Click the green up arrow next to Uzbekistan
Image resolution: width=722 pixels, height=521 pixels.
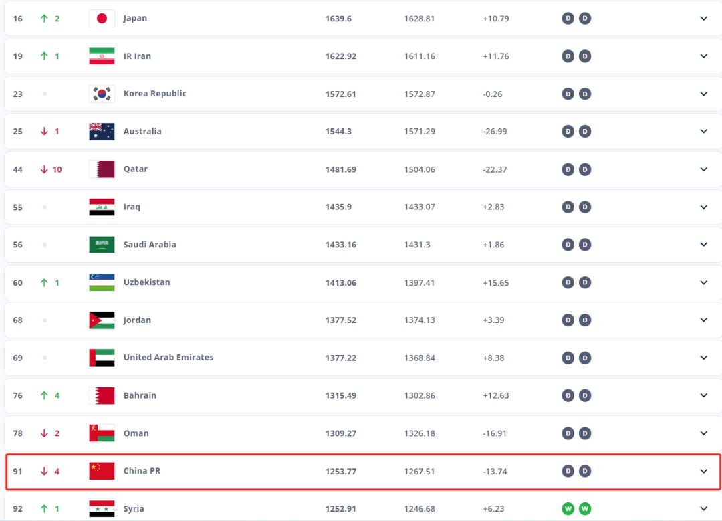pos(43,282)
